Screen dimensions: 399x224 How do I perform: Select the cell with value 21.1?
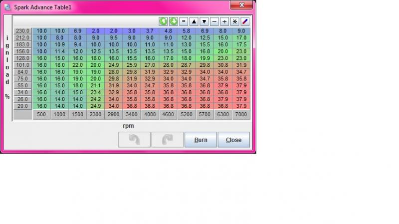click(96, 85)
